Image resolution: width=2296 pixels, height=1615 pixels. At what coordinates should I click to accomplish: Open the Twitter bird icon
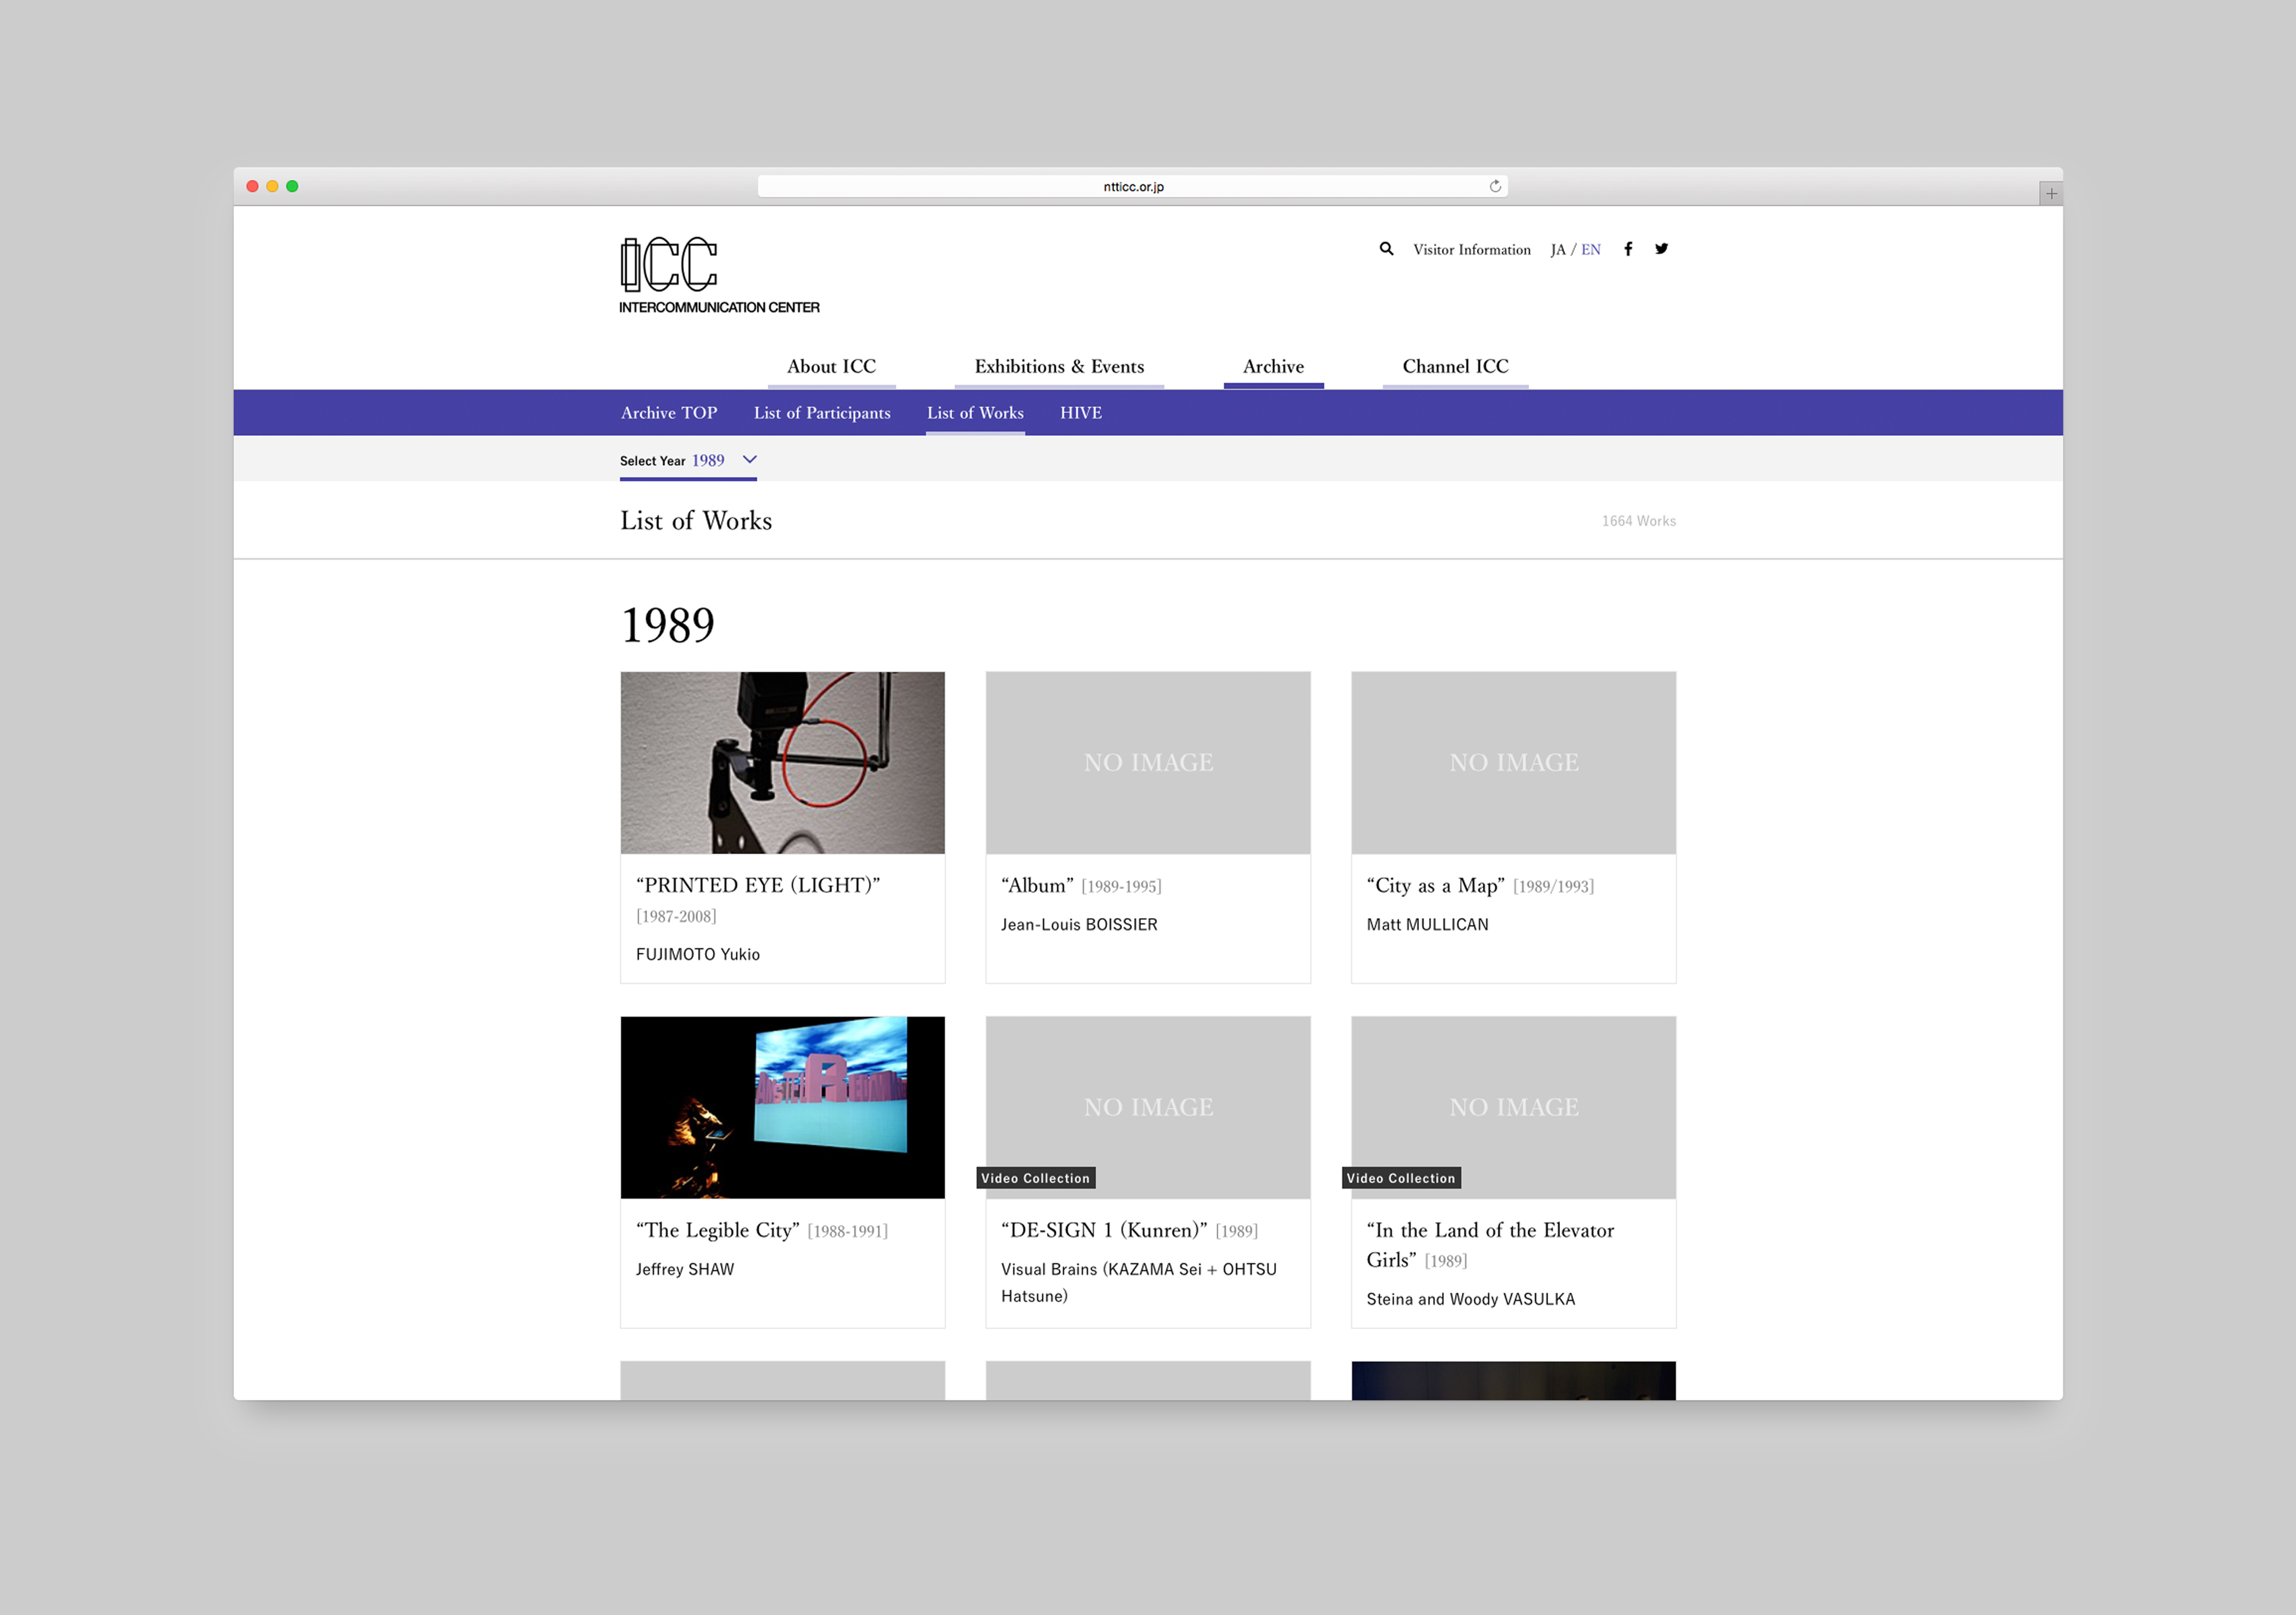pos(1661,249)
